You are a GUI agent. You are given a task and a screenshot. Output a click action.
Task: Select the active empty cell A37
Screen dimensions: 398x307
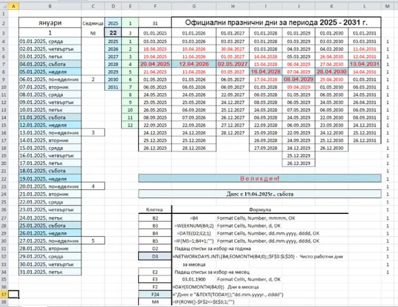pos(13,294)
